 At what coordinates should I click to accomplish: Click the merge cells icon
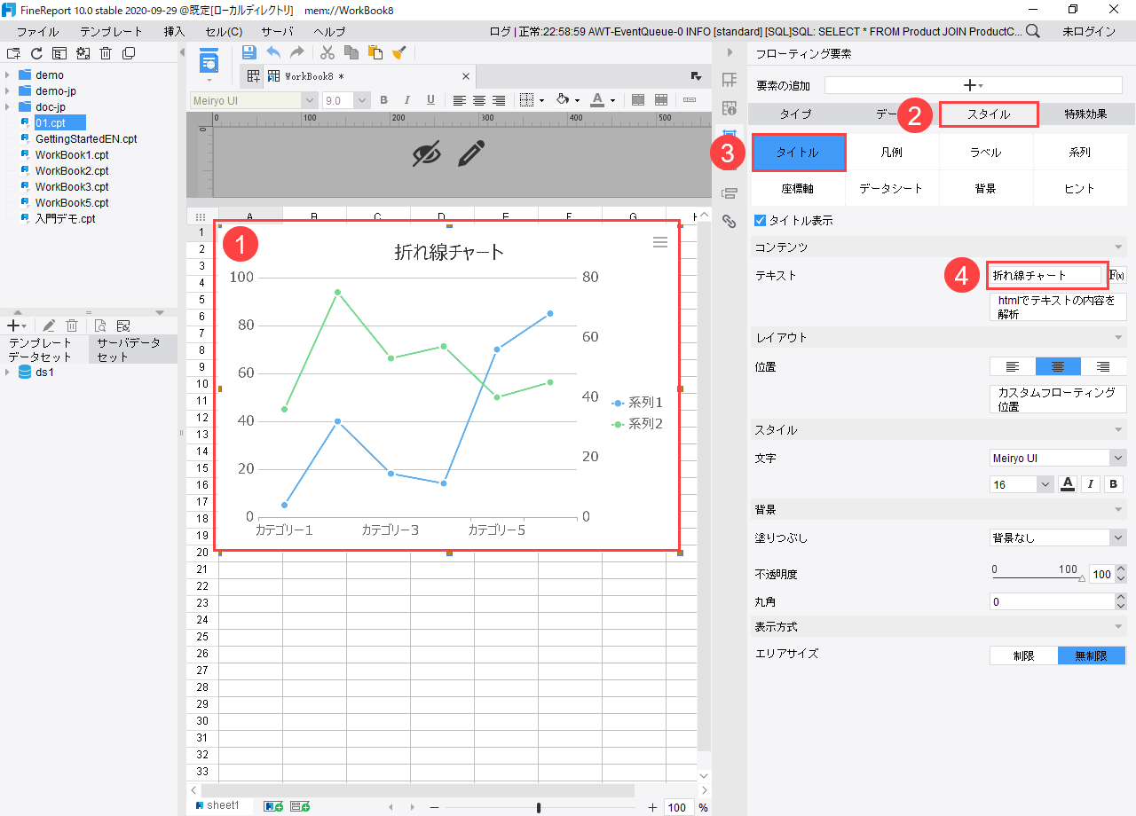(638, 100)
